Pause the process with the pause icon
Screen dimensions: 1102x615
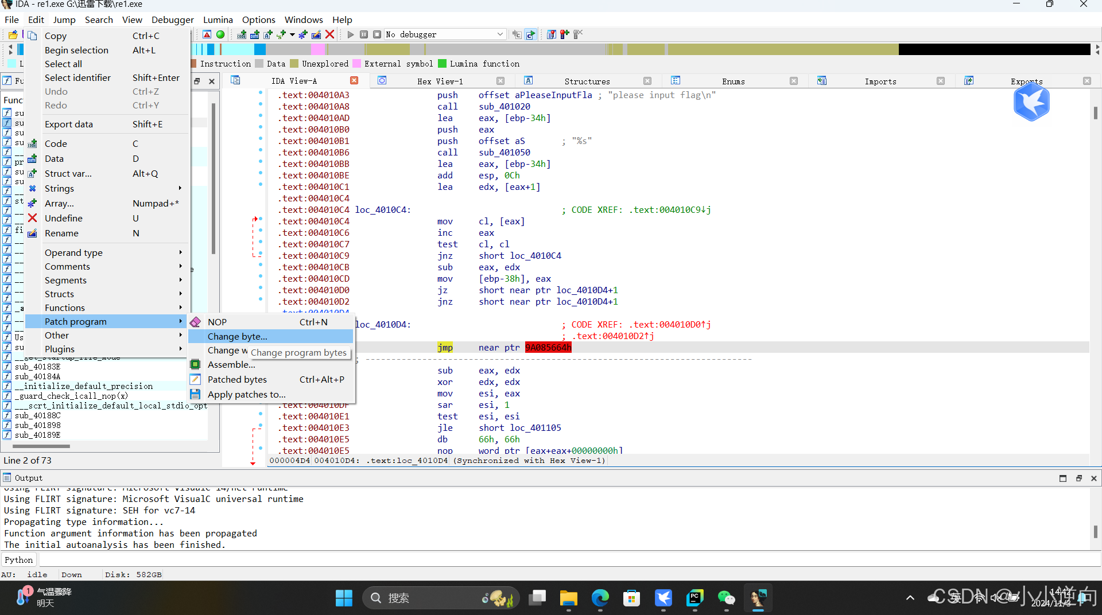pos(364,34)
